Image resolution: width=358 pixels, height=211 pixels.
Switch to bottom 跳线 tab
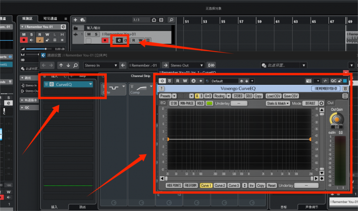pos(83,207)
